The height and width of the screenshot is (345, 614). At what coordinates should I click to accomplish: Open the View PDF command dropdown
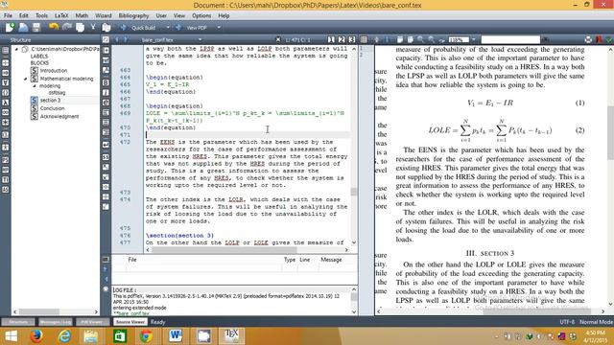219,28
